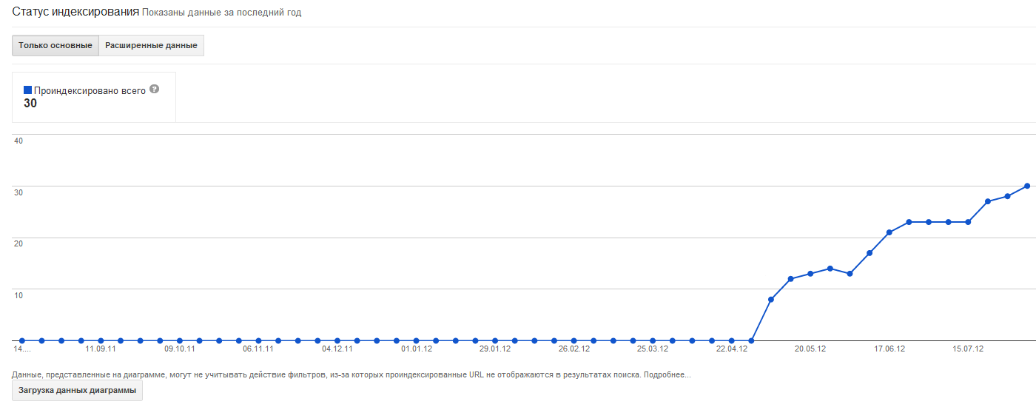Click the blue legend square for Проиндексировано всего
Screen dimensions: 1036x407
pos(27,90)
